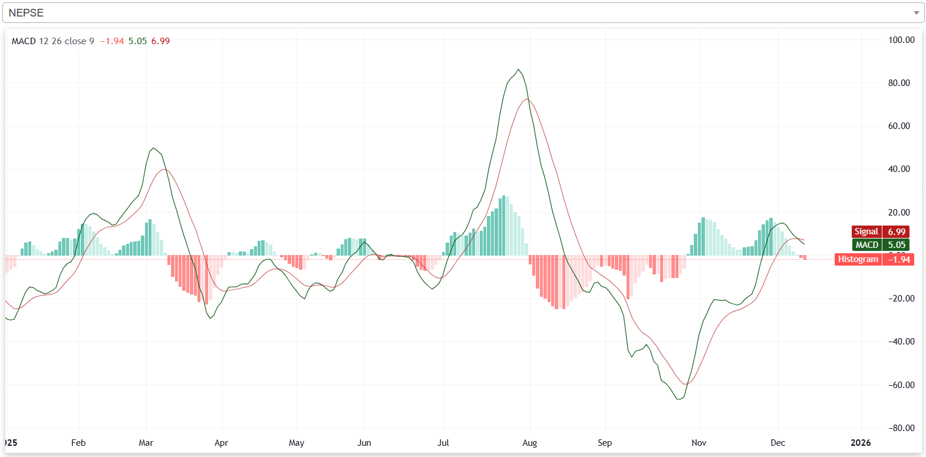Image resolution: width=926 pixels, height=457 pixels.
Task: Click the red Signal label tag
Action: pos(866,232)
